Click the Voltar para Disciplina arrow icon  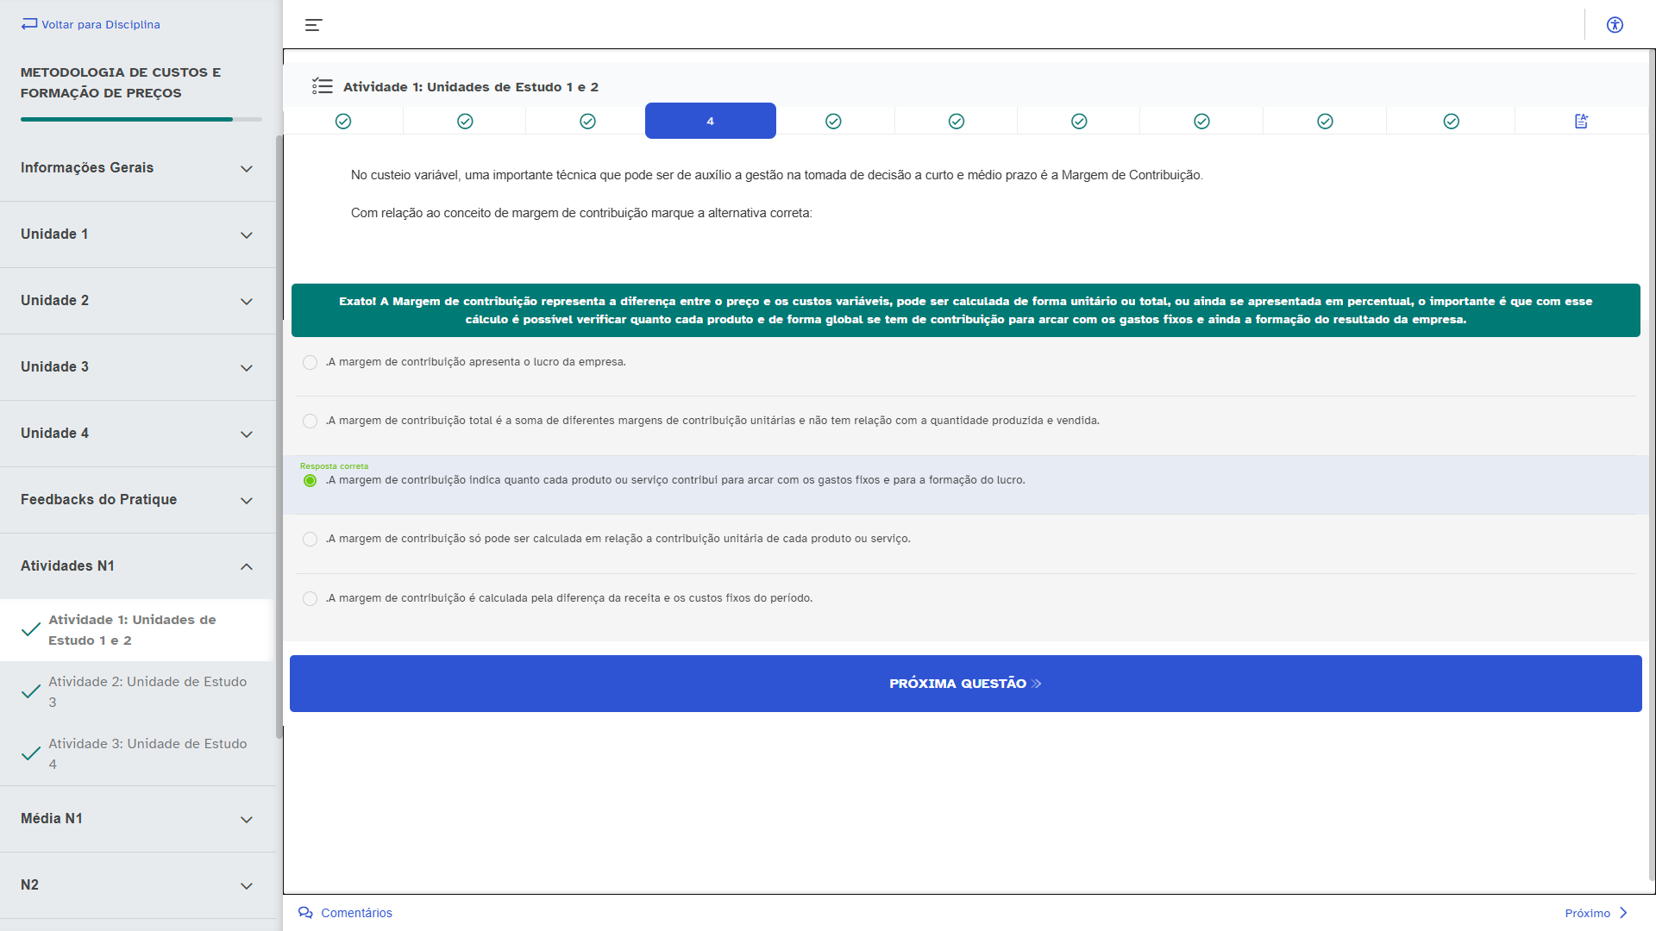click(29, 24)
